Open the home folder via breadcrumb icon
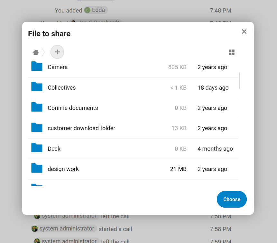This screenshot has width=277, height=243. click(x=35, y=52)
